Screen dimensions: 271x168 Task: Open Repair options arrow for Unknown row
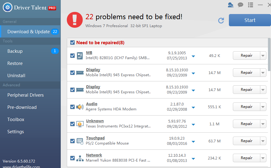(x=263, y=124)
